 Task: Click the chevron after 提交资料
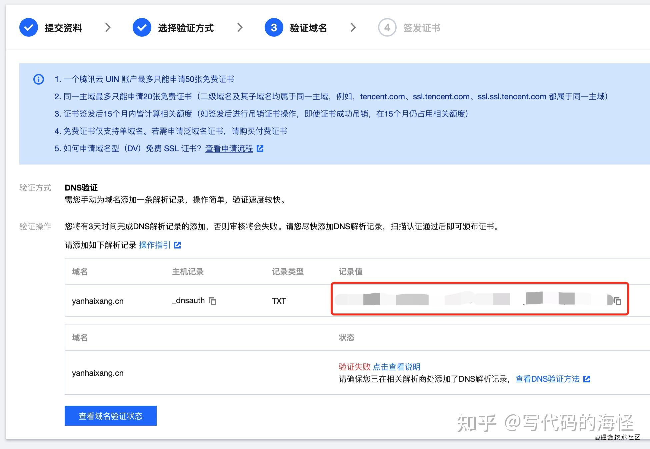pyautogui.click(x=108, y=27)
